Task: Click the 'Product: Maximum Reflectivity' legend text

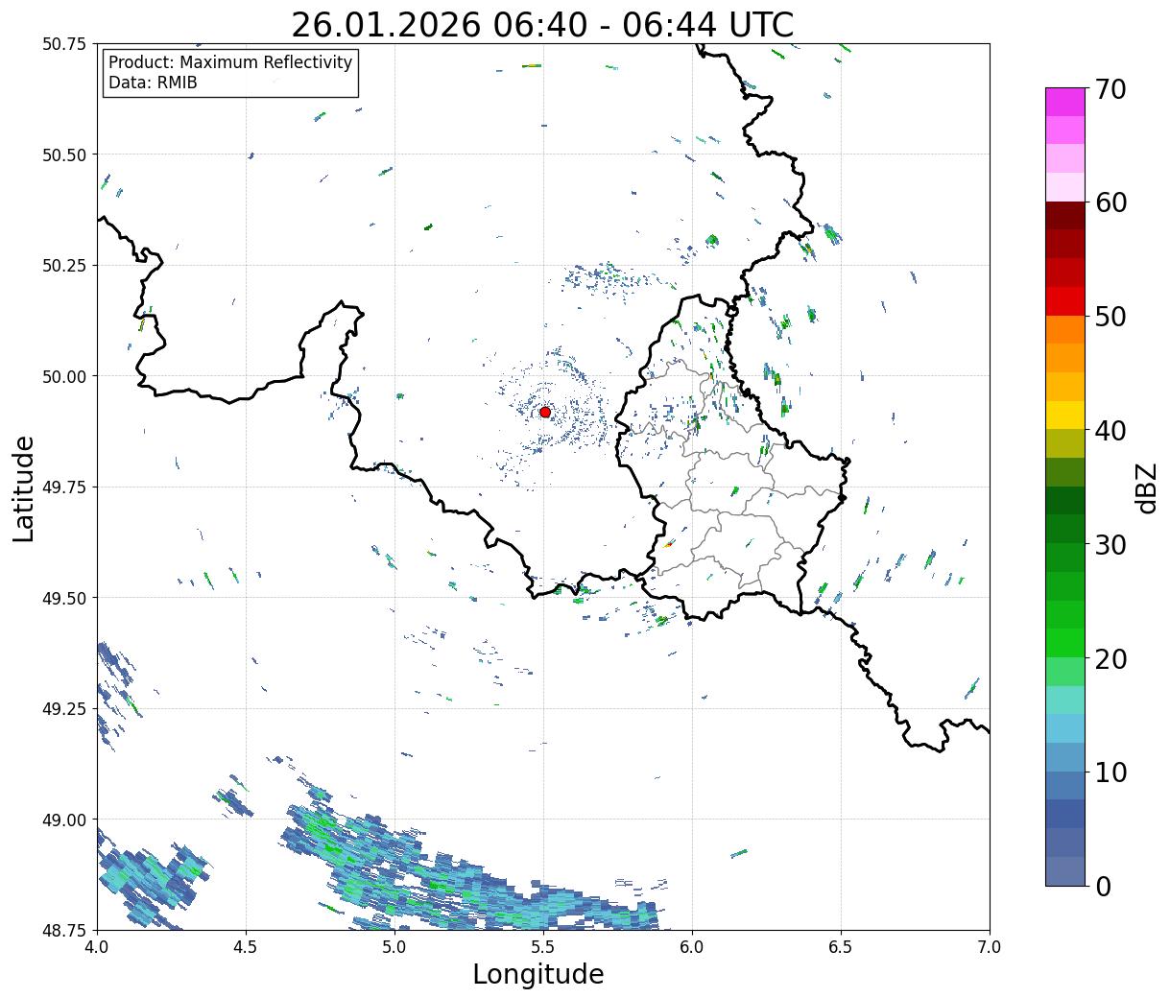Action: [230, 62]
